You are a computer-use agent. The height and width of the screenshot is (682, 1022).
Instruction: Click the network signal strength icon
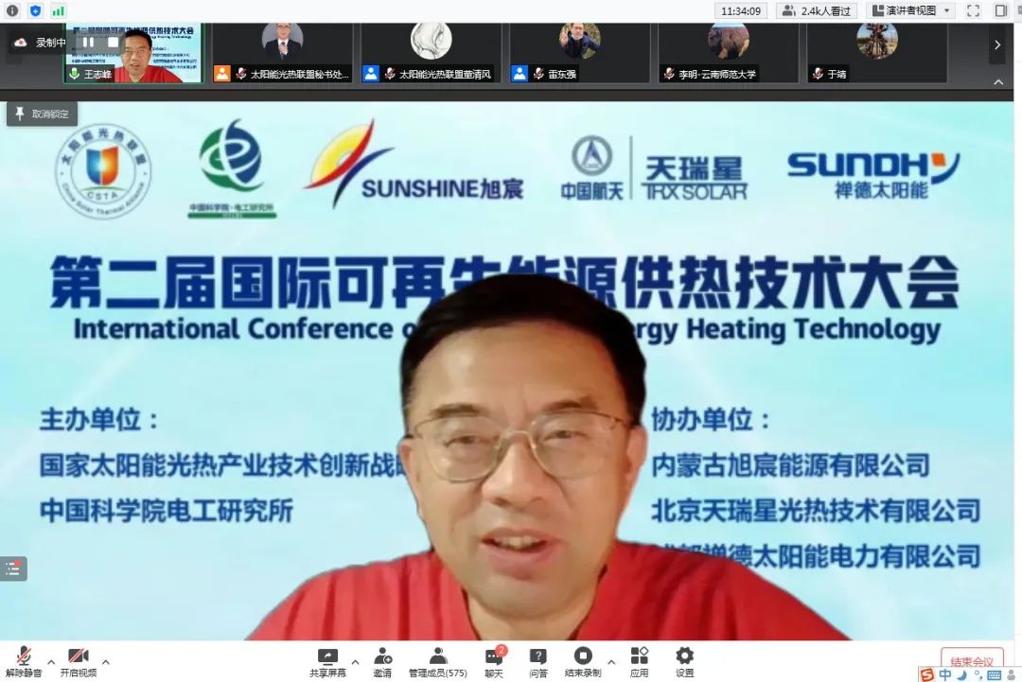pos(59,10)
